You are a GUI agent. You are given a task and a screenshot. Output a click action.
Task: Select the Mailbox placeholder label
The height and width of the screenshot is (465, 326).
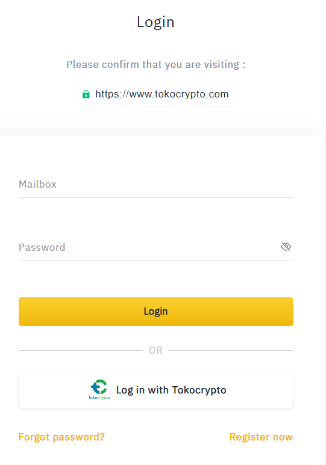[x=37, y=185]
